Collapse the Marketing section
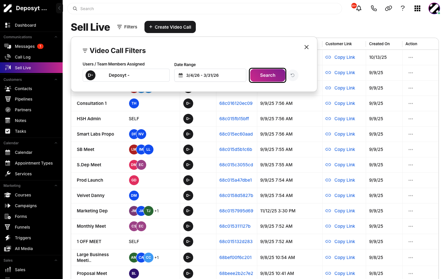Screen dimensions: 447x279 pyautogui.click(x=56, y=186)
